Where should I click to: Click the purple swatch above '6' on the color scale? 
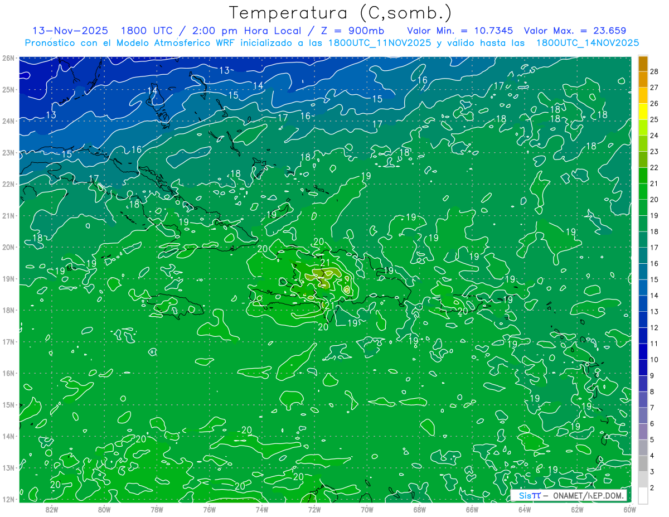pyautogui.click(x=643, y=415)
